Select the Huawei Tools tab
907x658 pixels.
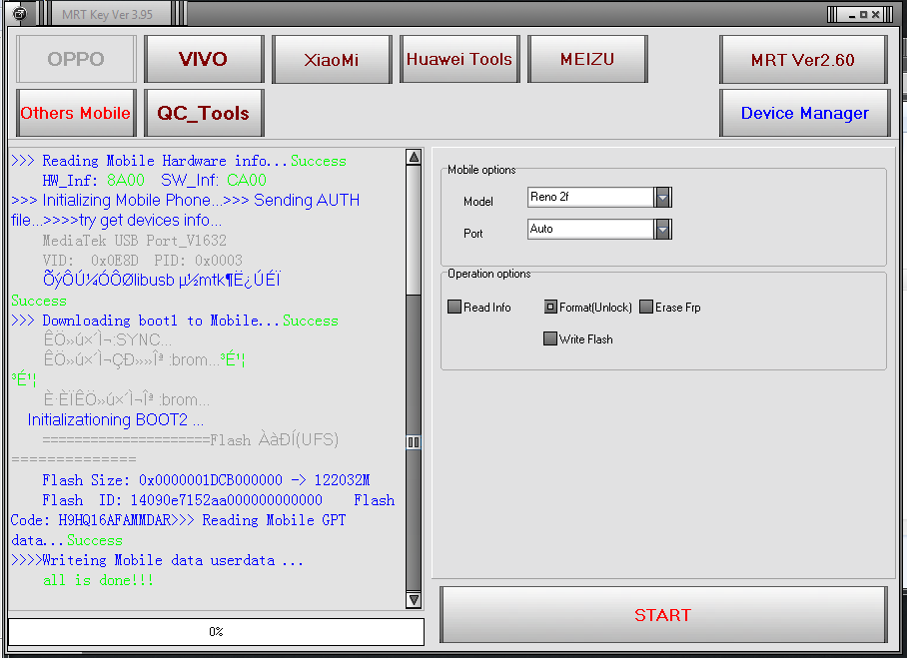(x=459, y=59)
